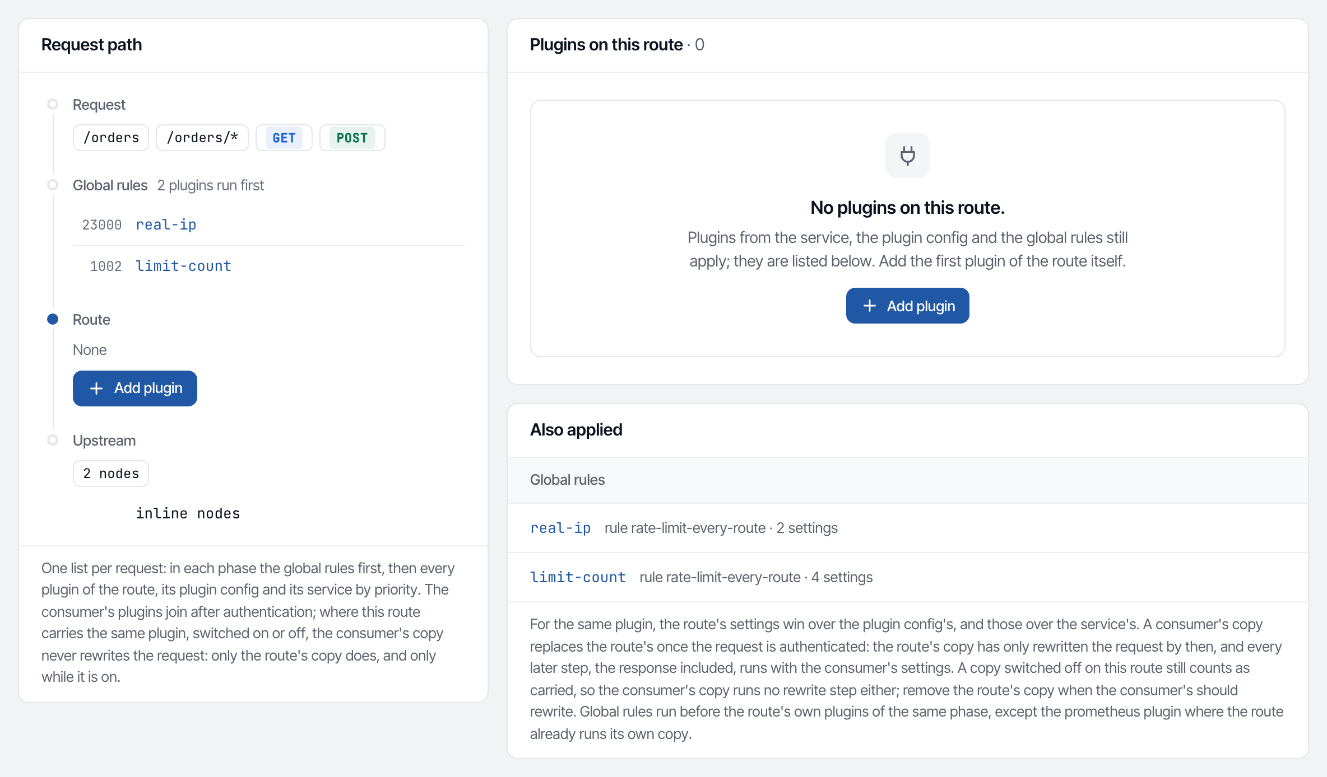Screen dimensions: 1327x777
Task: Click the 'Request path' heading
Action: [x=91, y=45]
